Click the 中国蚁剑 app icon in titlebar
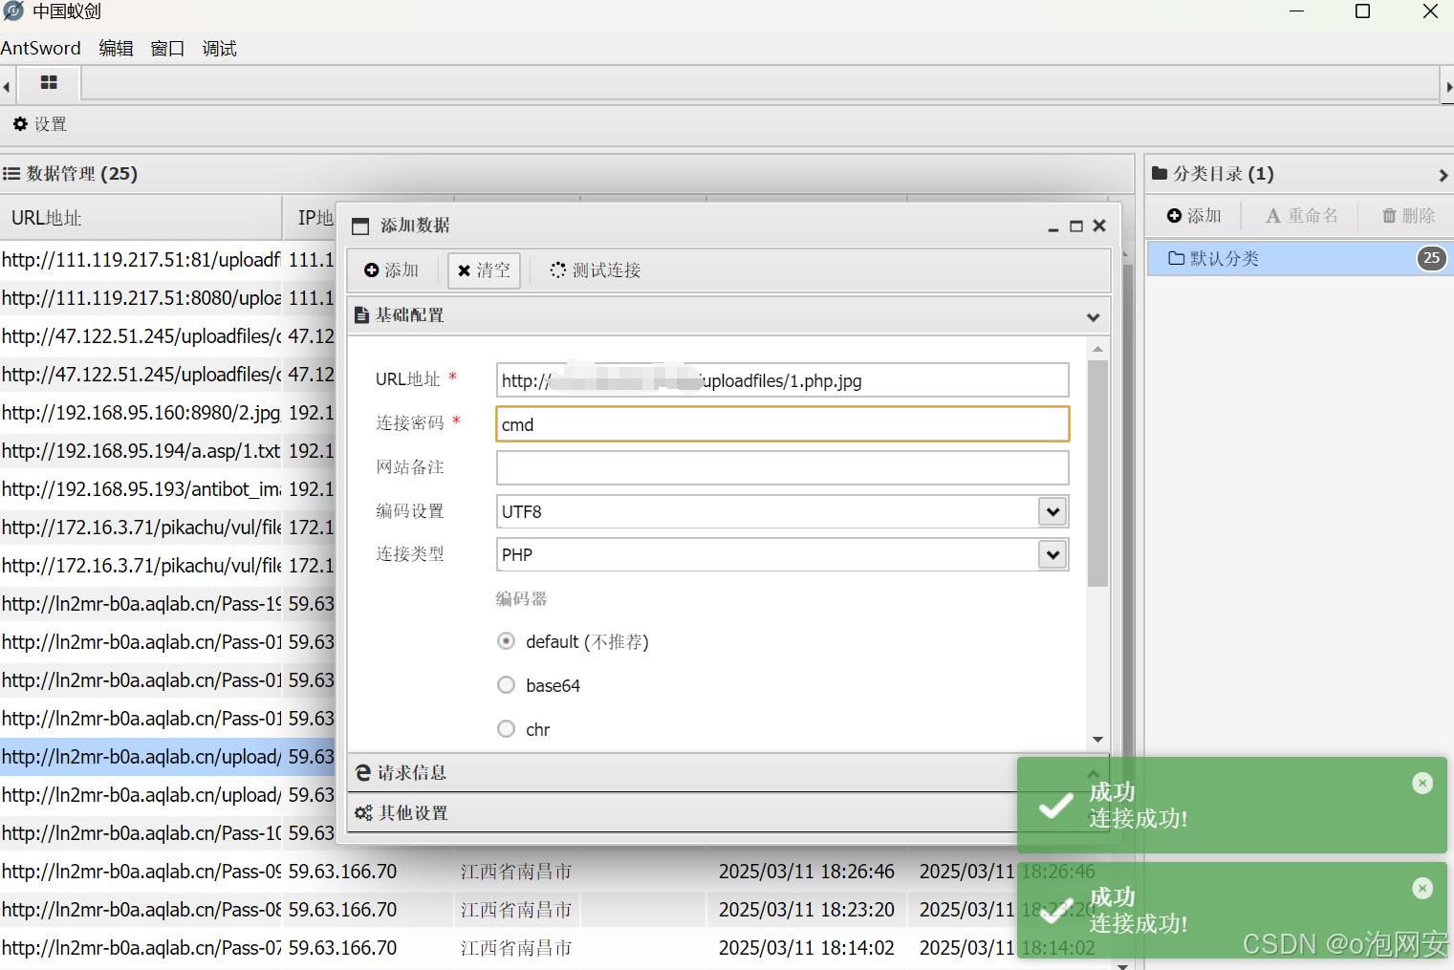 pyautogui.click(x=13, y=11)
